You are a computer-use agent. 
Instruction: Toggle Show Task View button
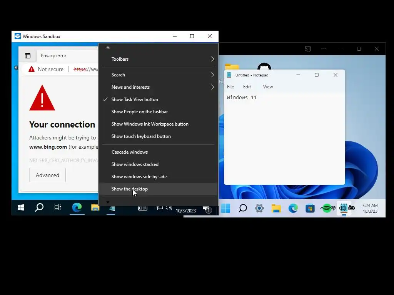tap(158, 99)
